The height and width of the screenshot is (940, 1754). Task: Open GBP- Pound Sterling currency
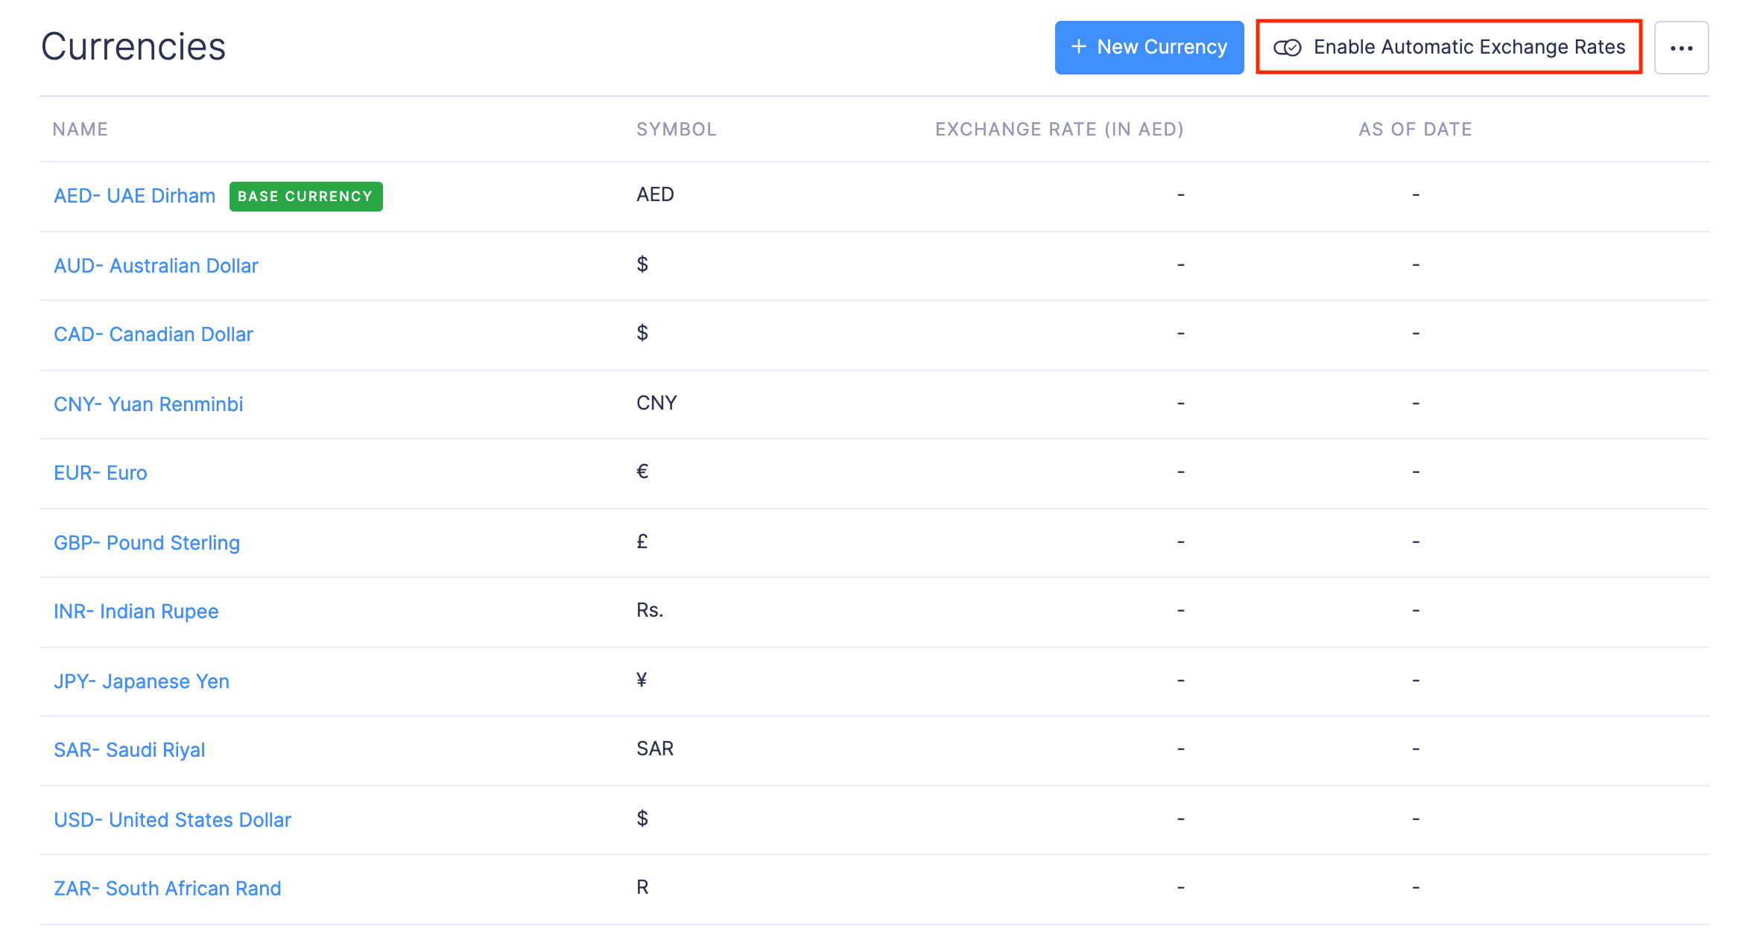point(147,543)
